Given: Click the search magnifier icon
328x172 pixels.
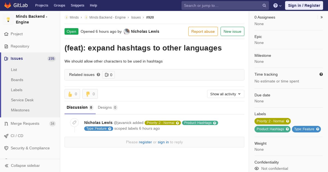Looking at the screenshot, I should (x=264, y=5).
